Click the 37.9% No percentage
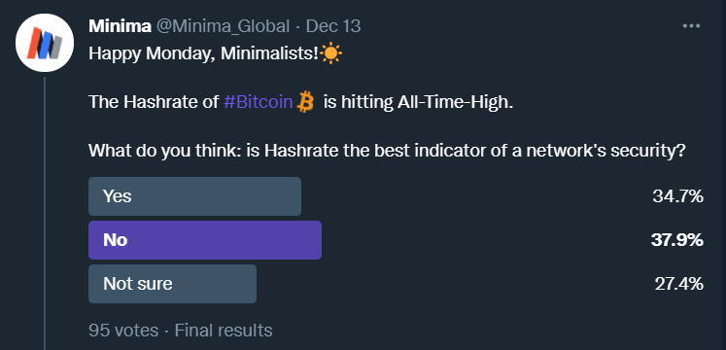 pos(677,240)
